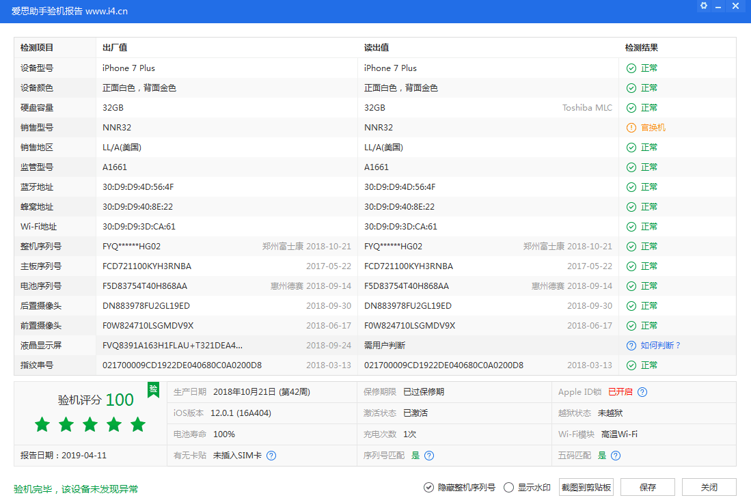Click the 关闭 button
The width and height of the screenshot is (751, 500).
tap(709, 488)
